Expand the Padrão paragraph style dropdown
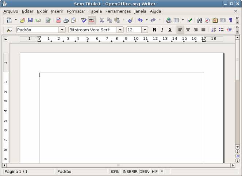242x176 pixels. [62, 30]
